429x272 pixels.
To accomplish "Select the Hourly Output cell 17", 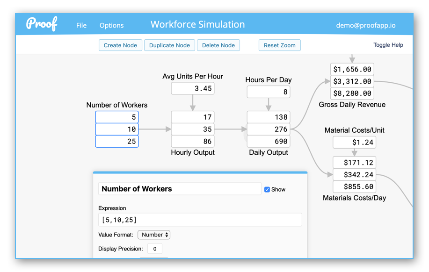I will (193, 117).
